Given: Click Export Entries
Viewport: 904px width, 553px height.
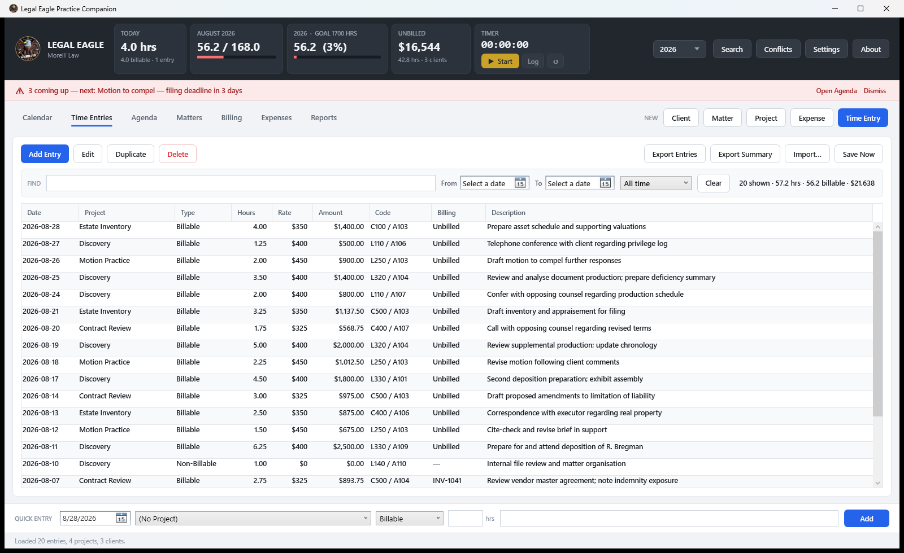Looking at the screenshot, I should (x=675, y=154).
